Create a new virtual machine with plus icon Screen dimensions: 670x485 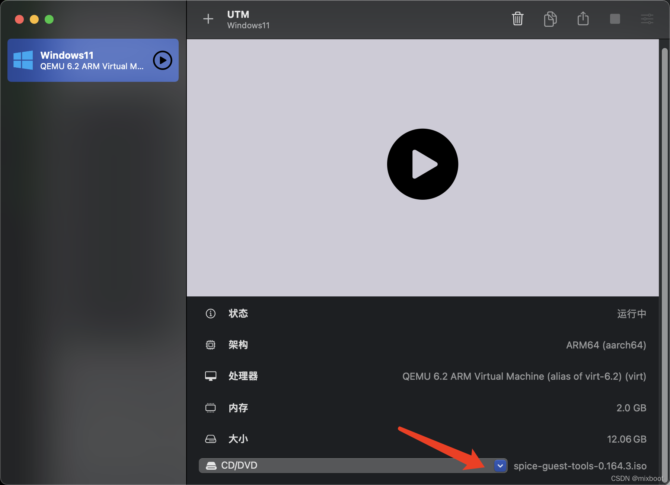pos(208,19)
